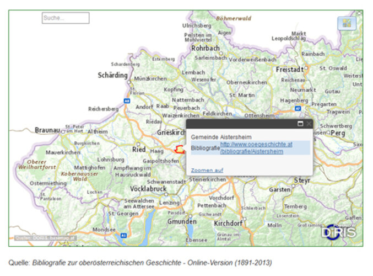Select Gmunden on the map
Viewport: 373px width, 276px height.
pyautogui.click(x=182, y=221)
